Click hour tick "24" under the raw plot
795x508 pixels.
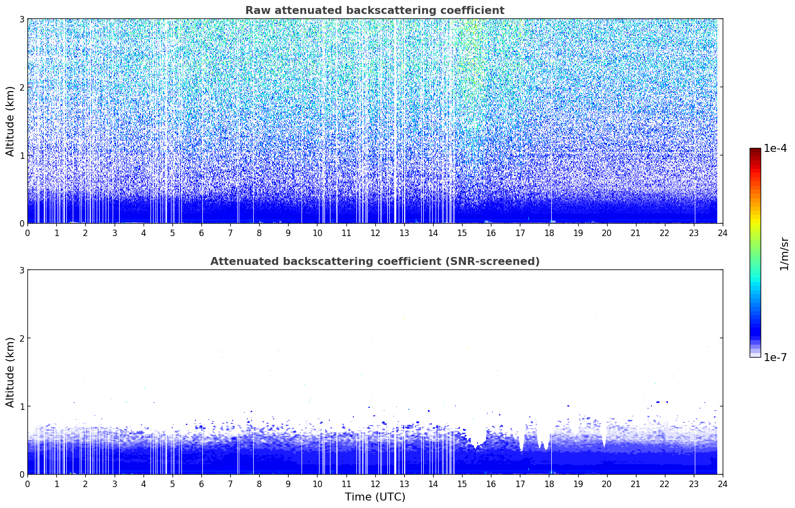coord(723,233)
